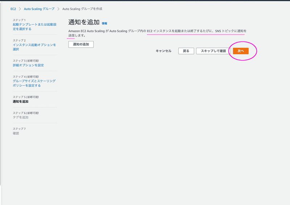The width and height of the screenshot is (290, 205).
Task: Select current step 通知を追加 in sidebar
Action: [x=21, y=102]
